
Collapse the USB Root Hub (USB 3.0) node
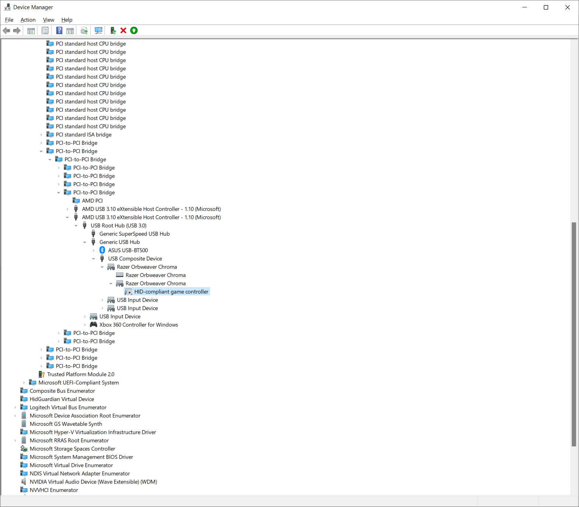[76, 226]
